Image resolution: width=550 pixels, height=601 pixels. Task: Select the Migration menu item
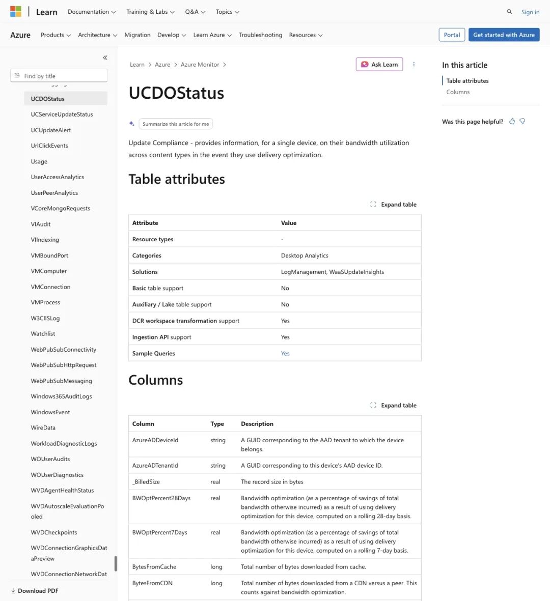point(137,35)
